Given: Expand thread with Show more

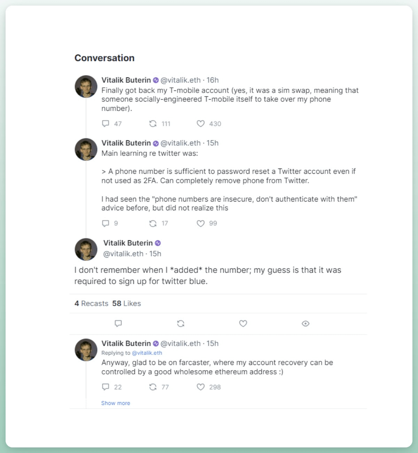Looking at the screenshot, I should [x=116, y=403].
